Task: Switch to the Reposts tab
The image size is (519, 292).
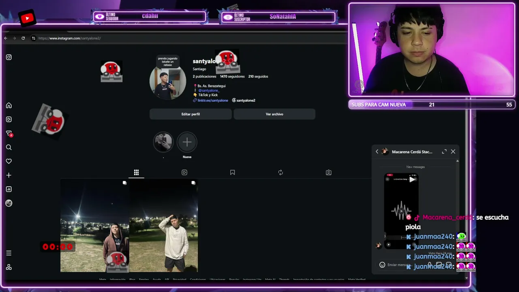Action: click(x=281, y=172)
